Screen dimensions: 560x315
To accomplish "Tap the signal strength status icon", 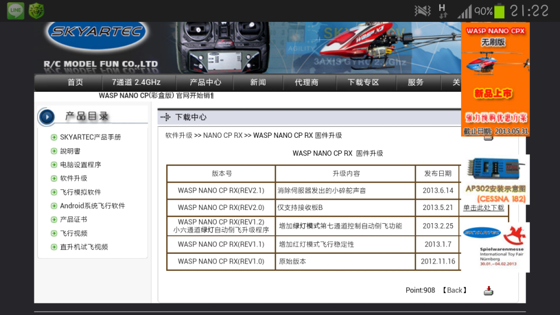I will tap(465, 11).
